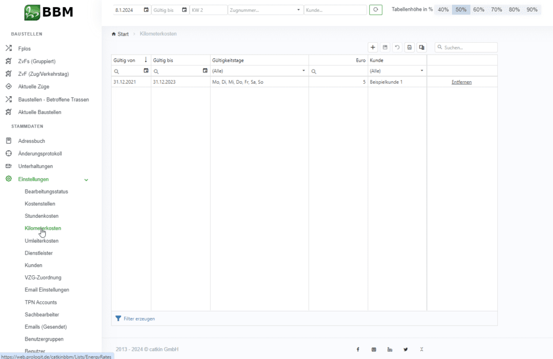Go to Adressbuch in sidebar
This screenshot has height=359, width=553.
pos(31,141)
